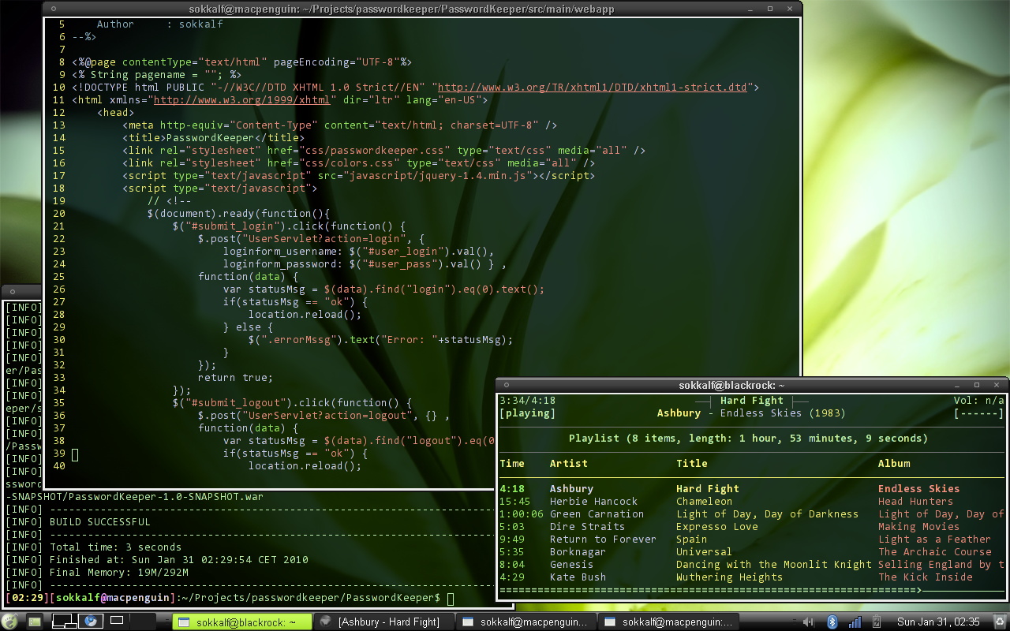
Task: Maximize the blackrock music terminal window
Action: pos(976,385)
